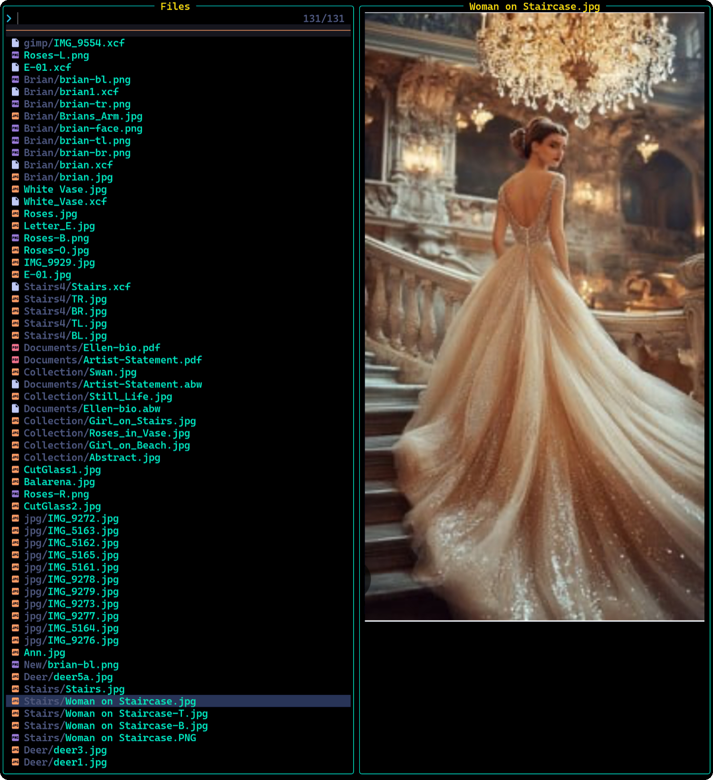Choose Collection/Girl_on_Beach.jpg entry
713x780 pixels.
point(106,445)
